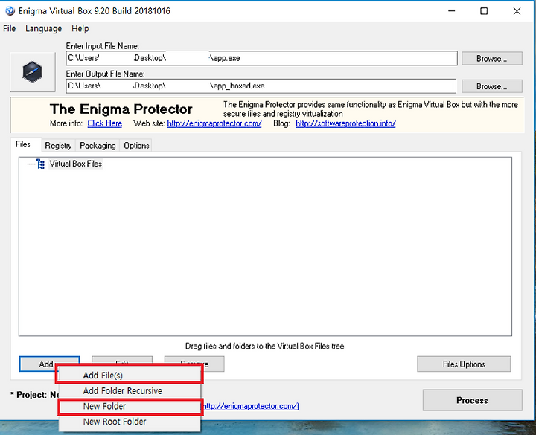Image resolution: width=536 pixels, height=435 pixels.
Task: Open the Click Here more info link
Action: tap(105, 123)
